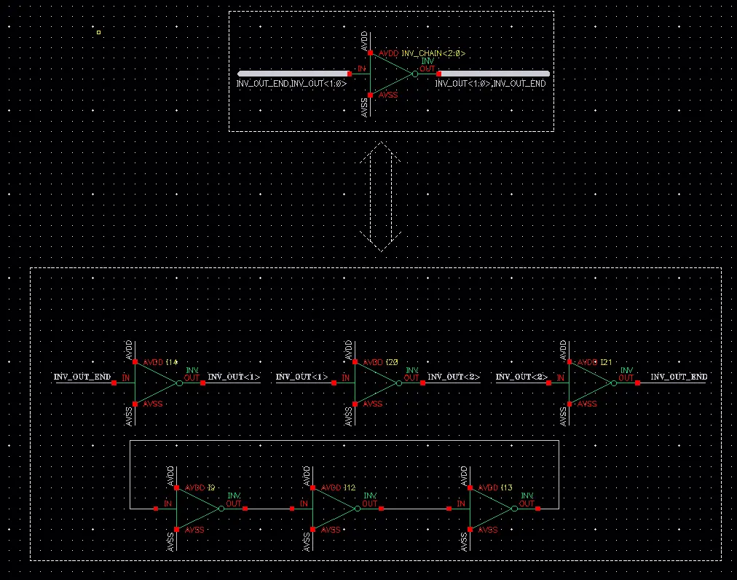The image size is (737, 580).
Task: Click the OUT pin of inverter I13
Action: pos(537,509)
